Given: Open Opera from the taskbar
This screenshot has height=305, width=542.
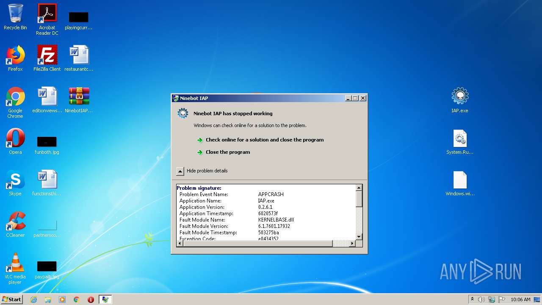Looking at the screenshot, I should click(x=91, y=299).
